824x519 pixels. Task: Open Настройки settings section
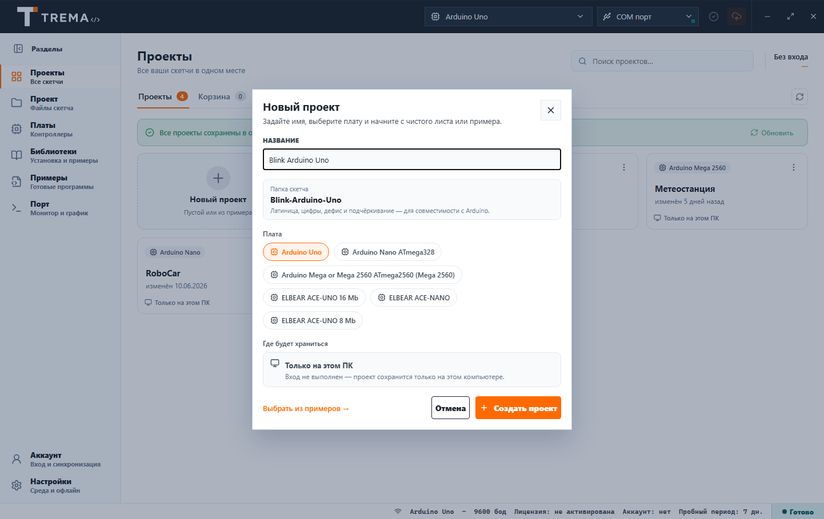coord(61,485)
